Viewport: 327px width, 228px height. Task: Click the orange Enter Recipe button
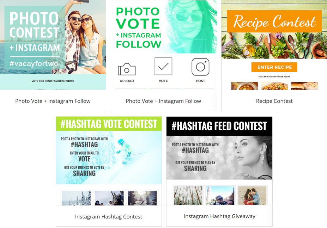tap(274, 67)
